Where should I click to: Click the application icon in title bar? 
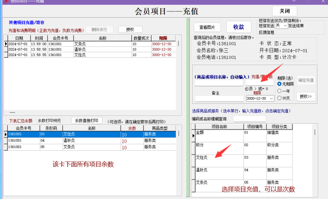click(x=5, y=1)
